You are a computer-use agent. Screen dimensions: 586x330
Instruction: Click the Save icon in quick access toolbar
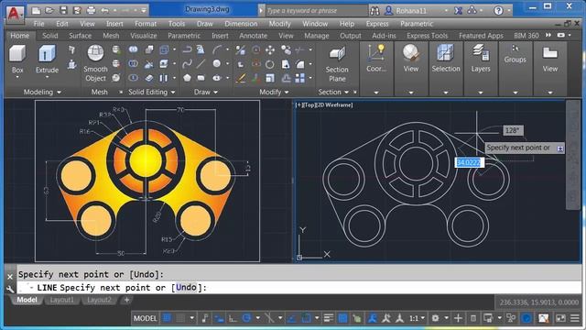(63, 10)
